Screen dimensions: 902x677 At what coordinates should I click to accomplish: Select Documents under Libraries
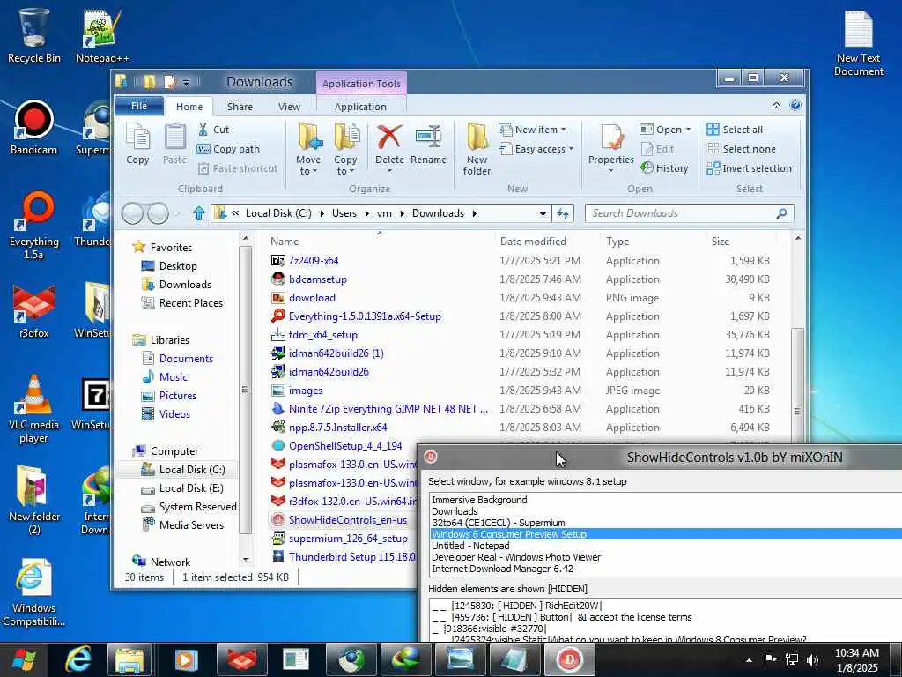pos(186,359)
